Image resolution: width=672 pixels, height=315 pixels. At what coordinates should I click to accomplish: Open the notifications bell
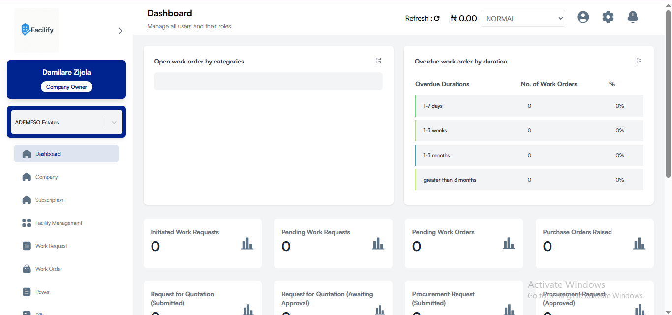pyautogui.click(x=633, y=17)
